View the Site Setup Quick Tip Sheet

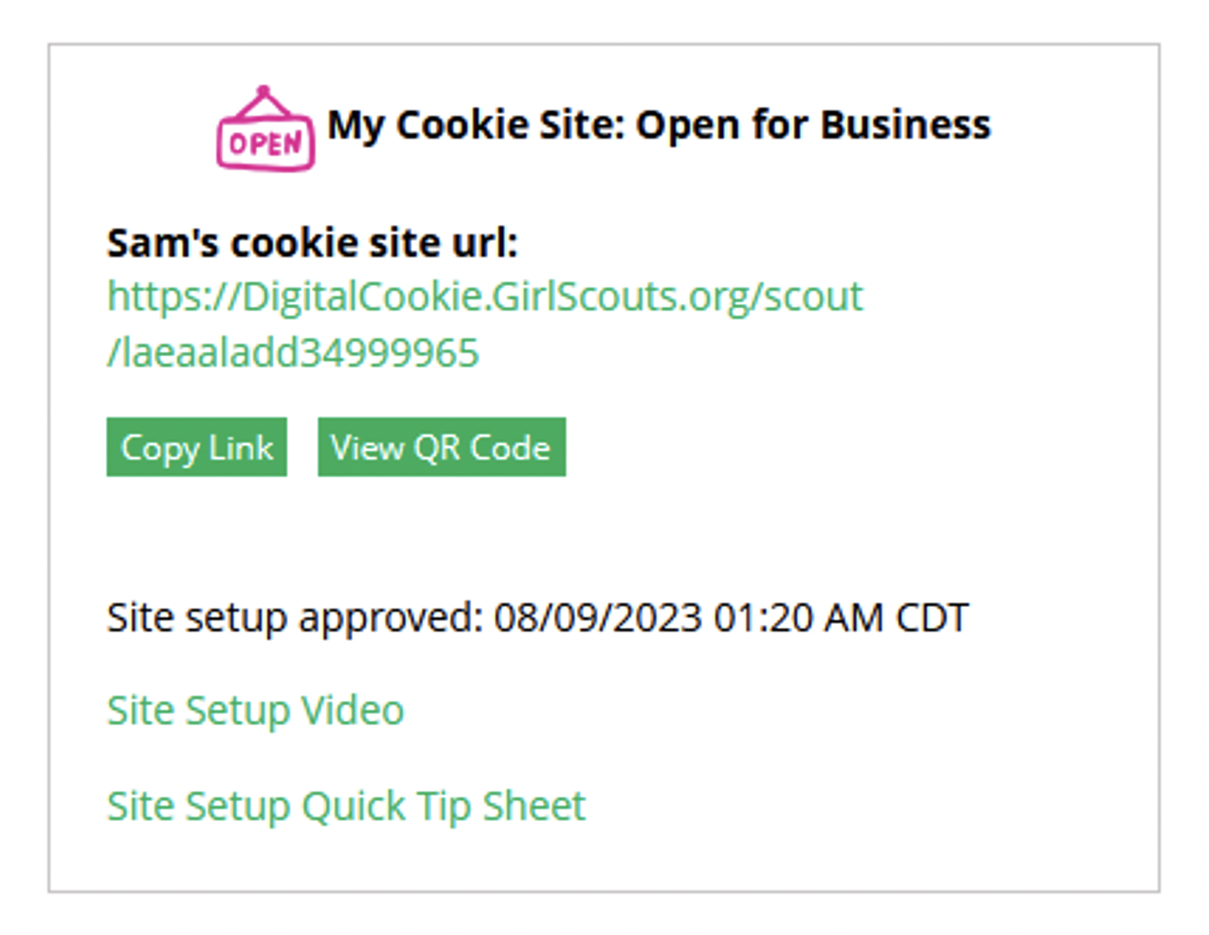point(347,805)
